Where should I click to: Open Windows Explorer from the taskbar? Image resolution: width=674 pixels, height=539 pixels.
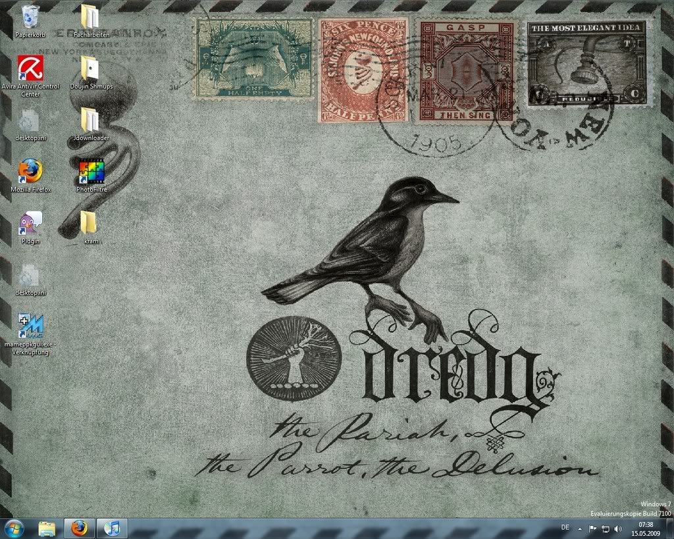[x=47, y=528]
